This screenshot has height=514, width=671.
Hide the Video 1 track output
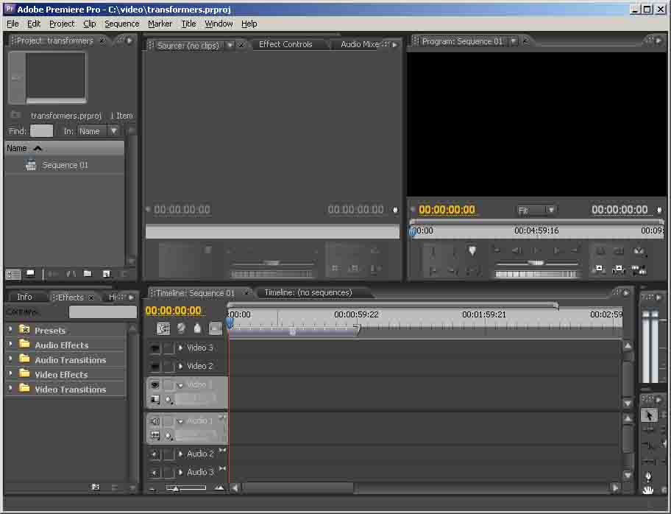pos(155,384)
